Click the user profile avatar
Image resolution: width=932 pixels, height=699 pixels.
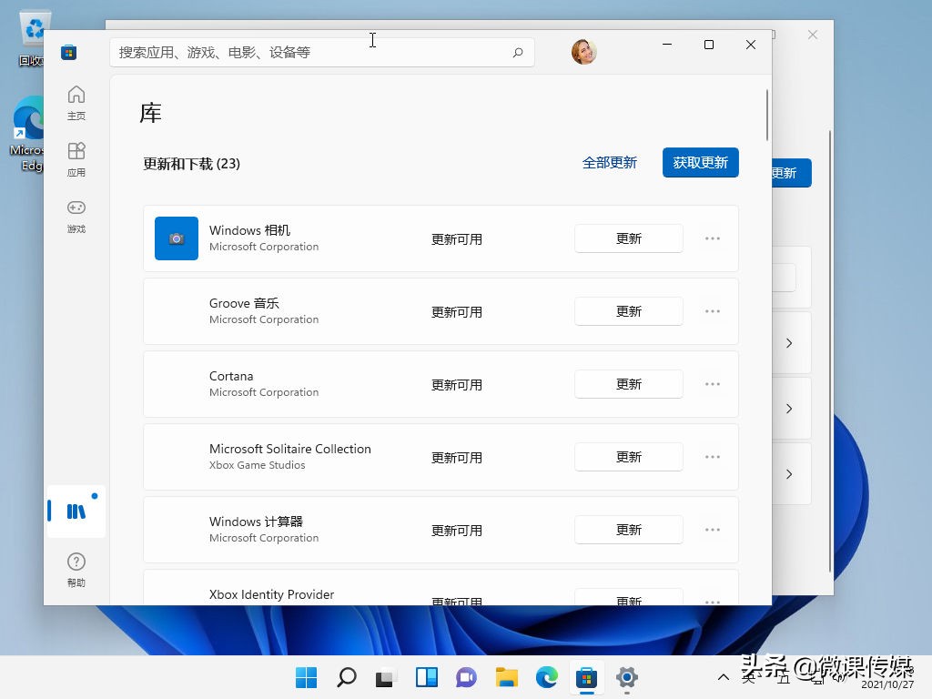point(583,52)
